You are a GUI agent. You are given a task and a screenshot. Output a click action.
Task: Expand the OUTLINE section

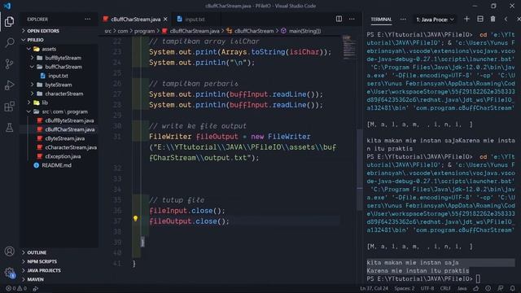point(59,252)
